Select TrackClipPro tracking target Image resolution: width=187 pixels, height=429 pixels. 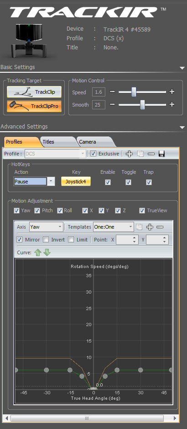point(34,106)
